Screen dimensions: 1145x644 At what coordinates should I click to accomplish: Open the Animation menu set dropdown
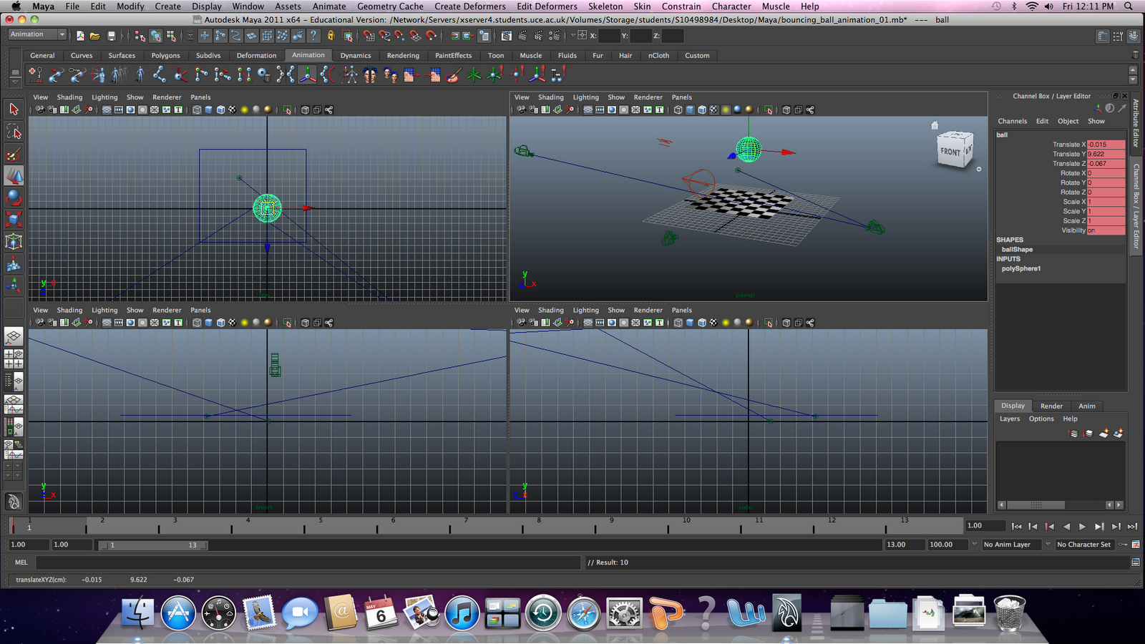[x=38, y=34]
